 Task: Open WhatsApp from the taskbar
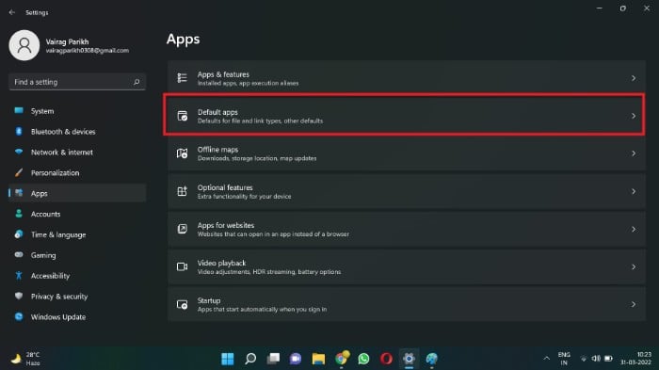(364, 359)
